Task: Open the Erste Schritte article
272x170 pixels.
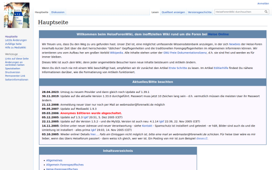Action: (x=178, y=68)
